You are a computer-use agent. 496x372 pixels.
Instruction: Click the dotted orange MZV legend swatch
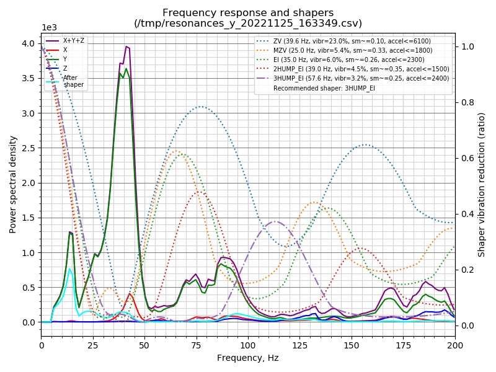pos(263,51)
